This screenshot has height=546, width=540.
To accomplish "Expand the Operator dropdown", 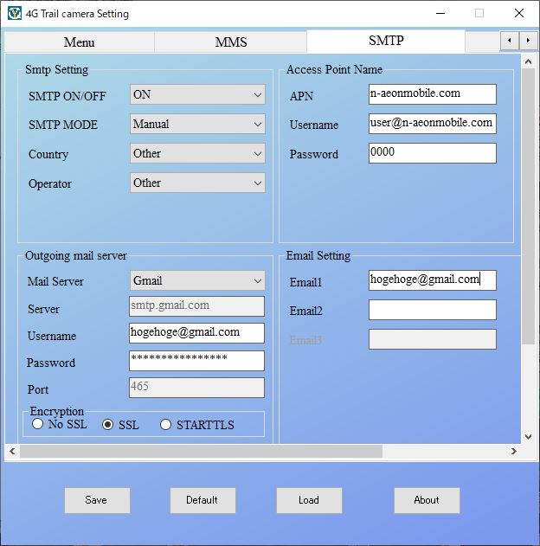I will coord(197,183).
